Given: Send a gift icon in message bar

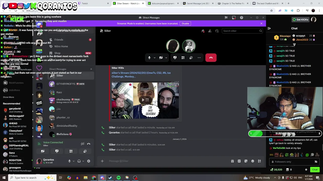Looking at the screenshot, I should [x=232, y=161].
